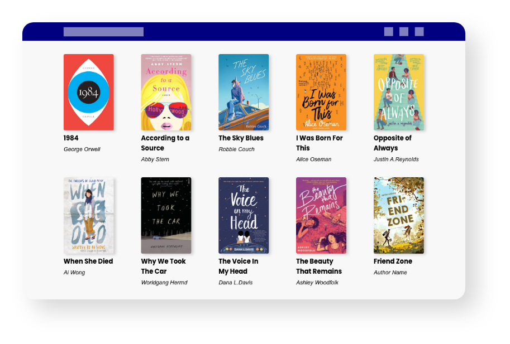Open When She Died book cover
Screen dimensions: 510x344
click(88, 215)
